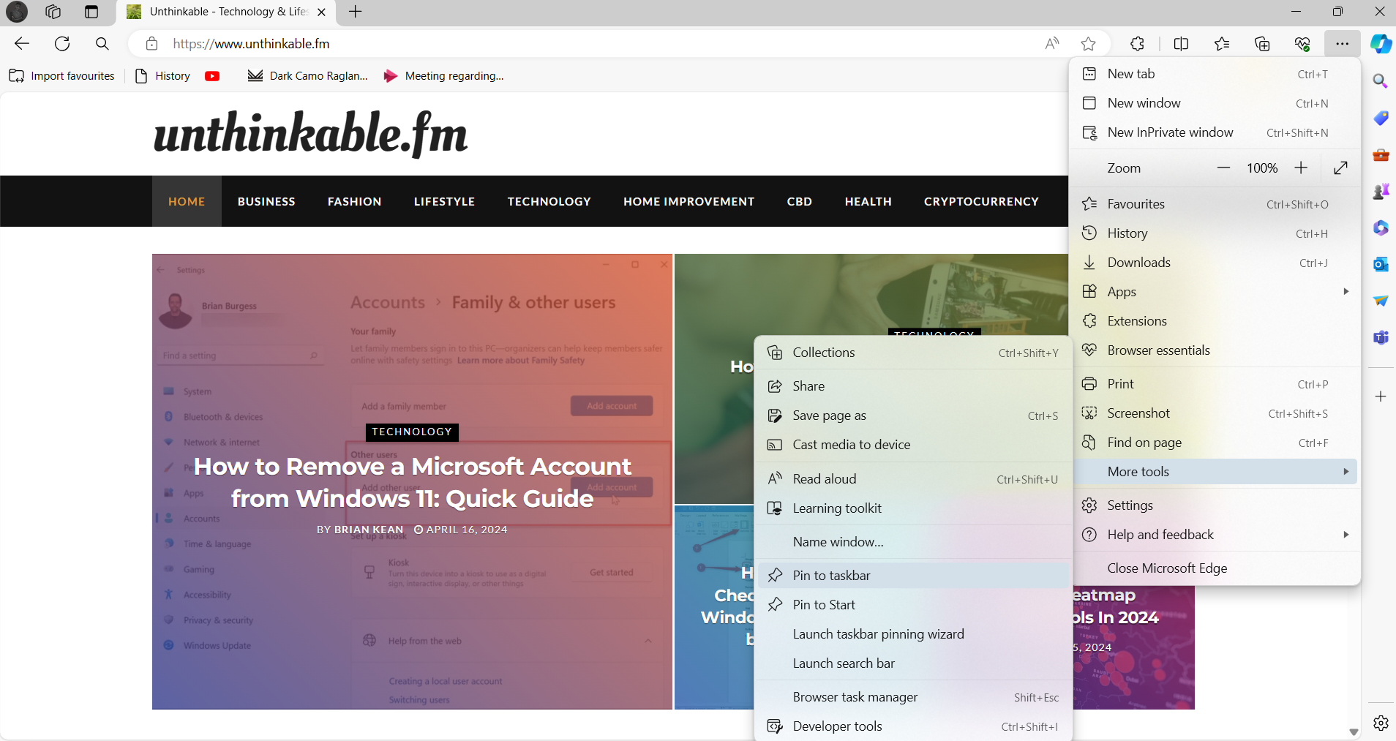This screenshot has width=1396, height=741.
Task: Open sidebar Shopping tag icon
Action: [1381, 118]
